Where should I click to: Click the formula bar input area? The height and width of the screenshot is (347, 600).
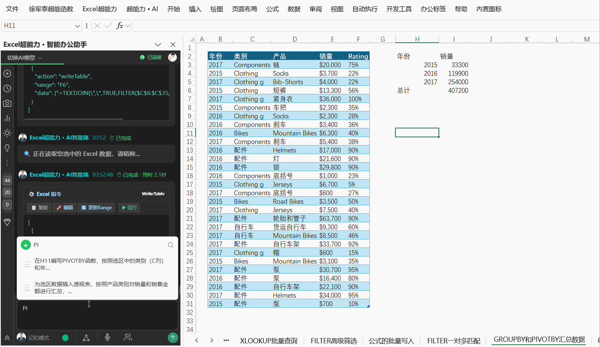point(366,26)
